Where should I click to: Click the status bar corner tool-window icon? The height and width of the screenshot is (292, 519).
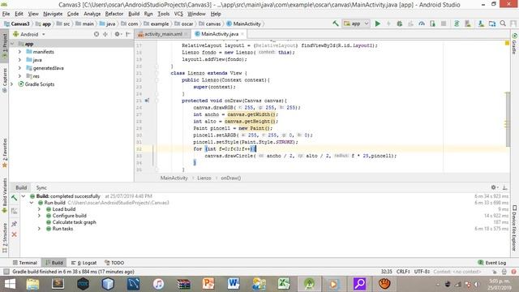[x=6, y=272]
